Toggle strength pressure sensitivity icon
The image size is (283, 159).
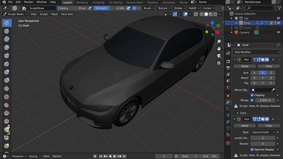coord(128,8)
